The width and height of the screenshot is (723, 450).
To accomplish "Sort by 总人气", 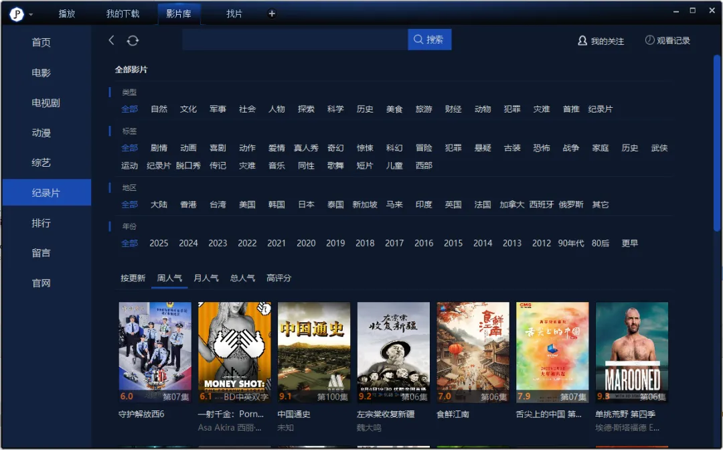I will [x=242, y=278].
